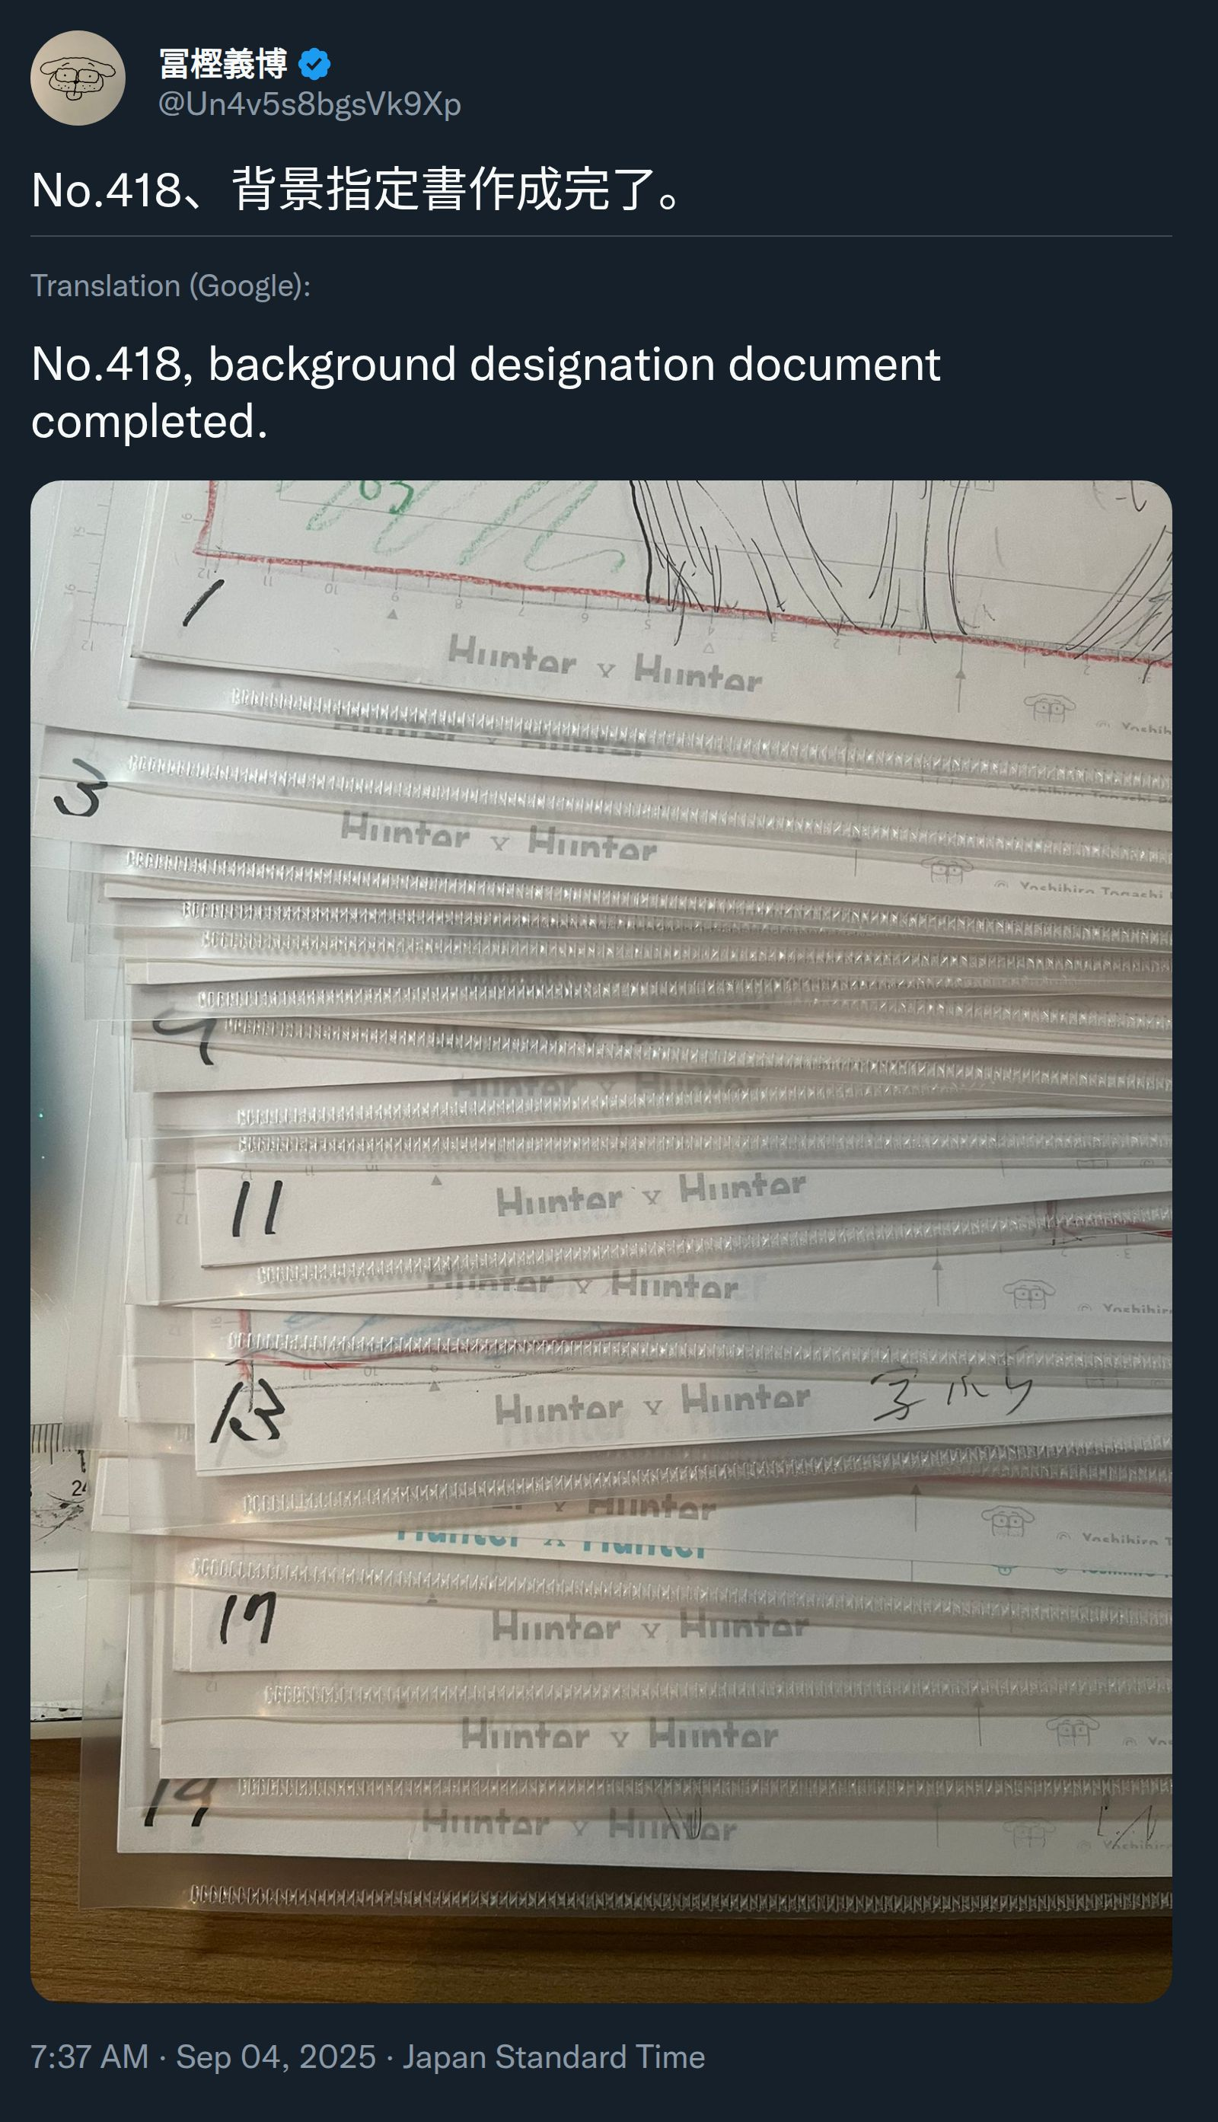Click the Translation (Google) label

(171, 286)
